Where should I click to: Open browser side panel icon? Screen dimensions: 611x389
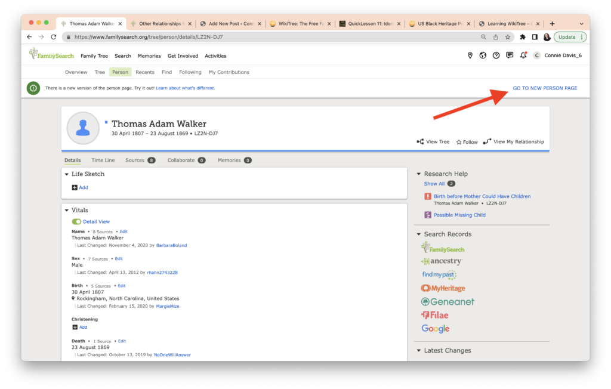(x=535, y=37)
